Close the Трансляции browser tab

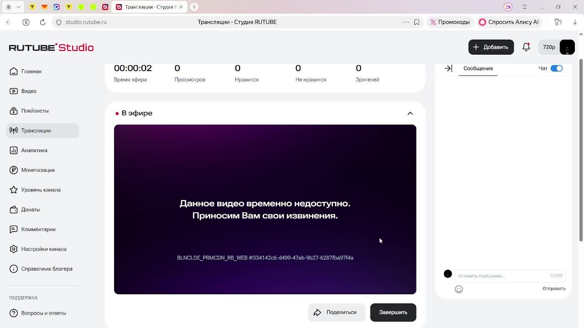click(181, 7)
